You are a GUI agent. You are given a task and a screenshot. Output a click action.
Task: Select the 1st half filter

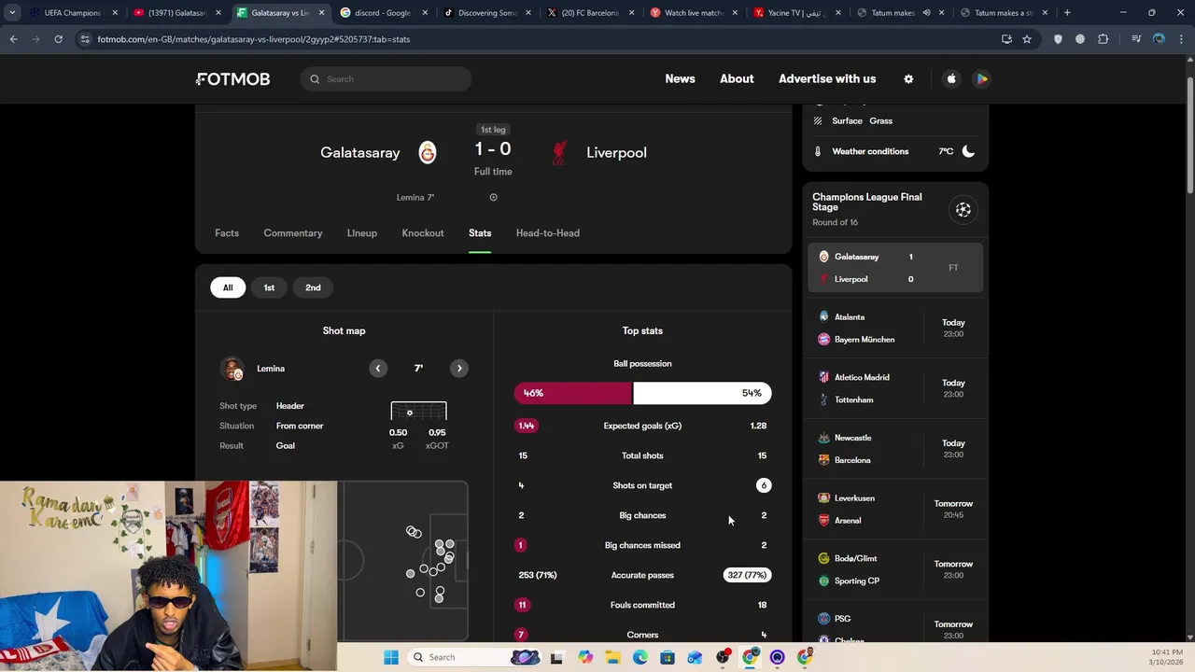coord(269,287)
